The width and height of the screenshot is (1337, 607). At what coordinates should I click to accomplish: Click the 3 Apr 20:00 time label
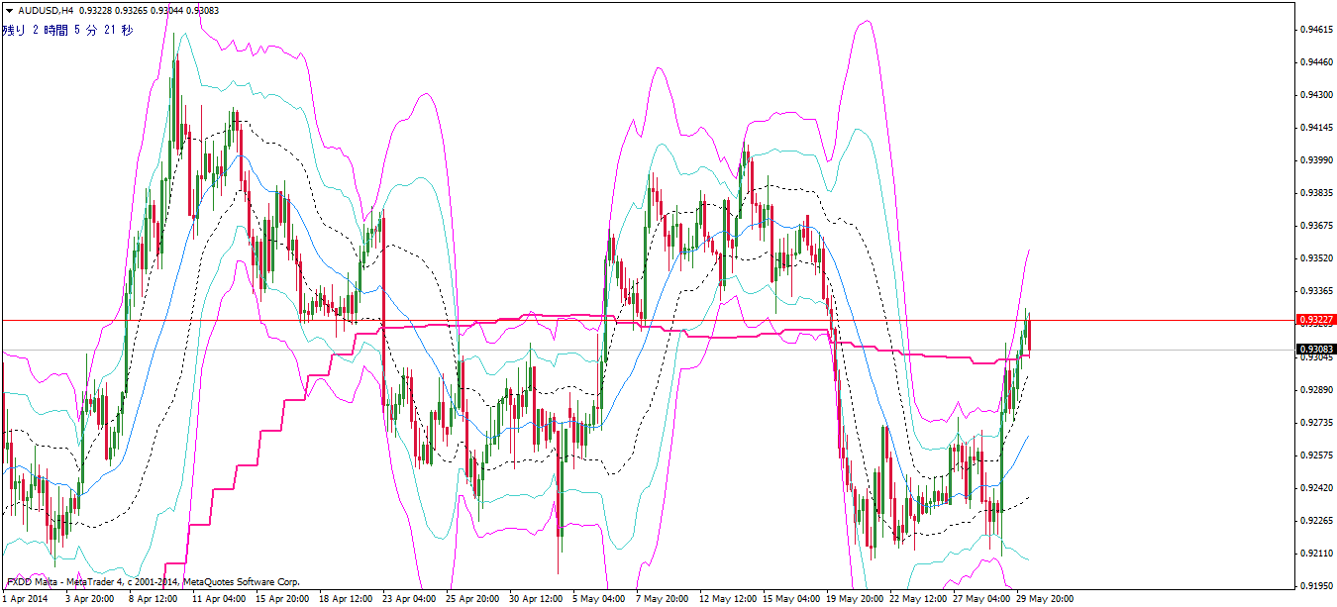(90, 599)
